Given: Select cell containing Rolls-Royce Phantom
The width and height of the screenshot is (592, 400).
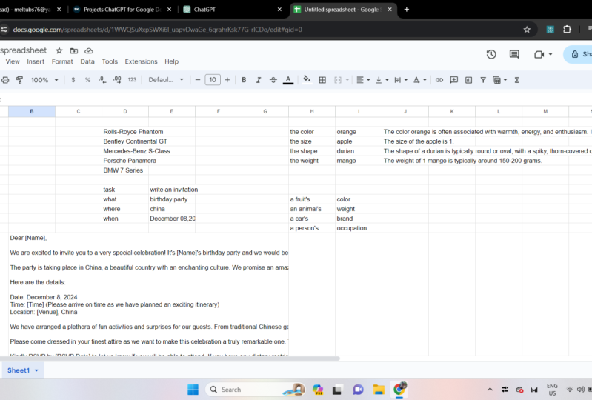Looking at the screenshot, I should point(125,132).
